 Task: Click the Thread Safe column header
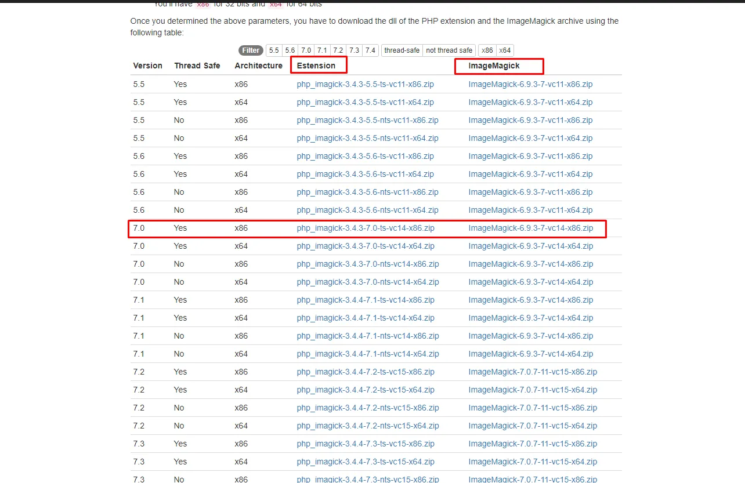pos(197,66)
